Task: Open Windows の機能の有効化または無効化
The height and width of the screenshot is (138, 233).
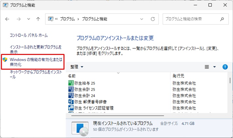Action: click(36, 62)
